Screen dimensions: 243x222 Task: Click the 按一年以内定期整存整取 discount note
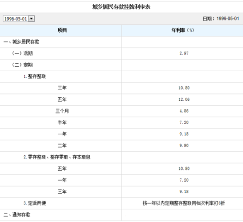tap(184, 203)
